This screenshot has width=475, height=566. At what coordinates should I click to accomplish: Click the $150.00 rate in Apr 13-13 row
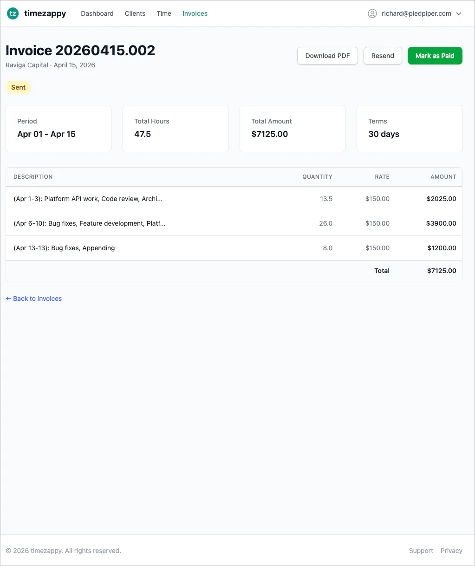click(x=377, y=248)
